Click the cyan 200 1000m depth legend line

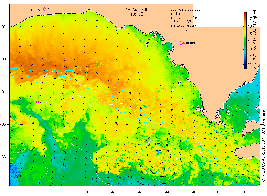coord(25,13)
